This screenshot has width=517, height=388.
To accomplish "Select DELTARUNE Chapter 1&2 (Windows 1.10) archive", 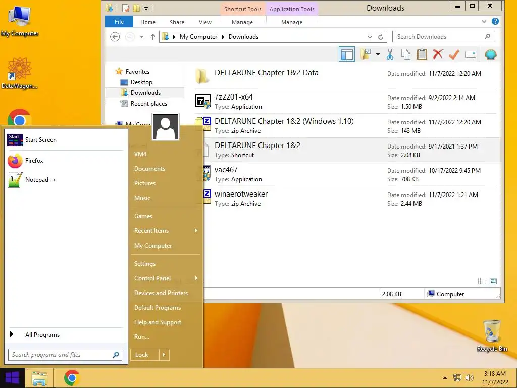I will [x=345, y=125].
